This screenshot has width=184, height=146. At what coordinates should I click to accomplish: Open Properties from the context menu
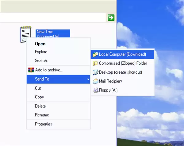(x=44, y=124)
